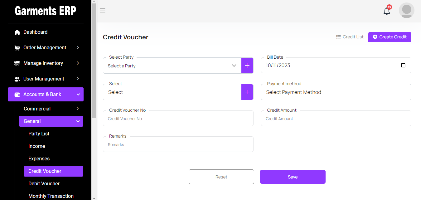Click the hamburger menu icon

click(102, 10)
